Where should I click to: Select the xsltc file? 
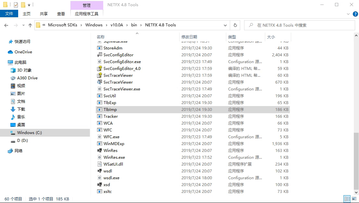click(193, 192)
